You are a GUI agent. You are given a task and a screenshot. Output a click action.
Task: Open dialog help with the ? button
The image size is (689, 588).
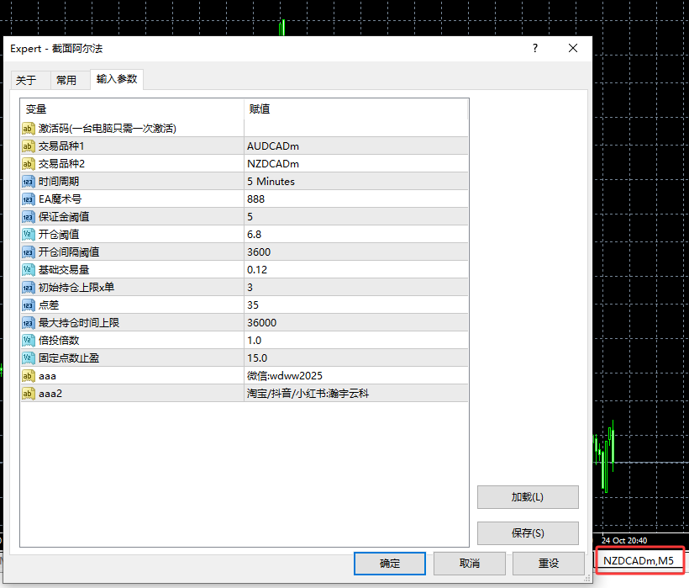point(534,48)
